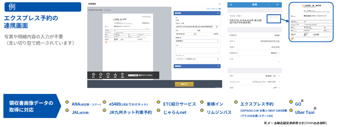Tap the 金額 row showing ¥13,370

point(255,47)
